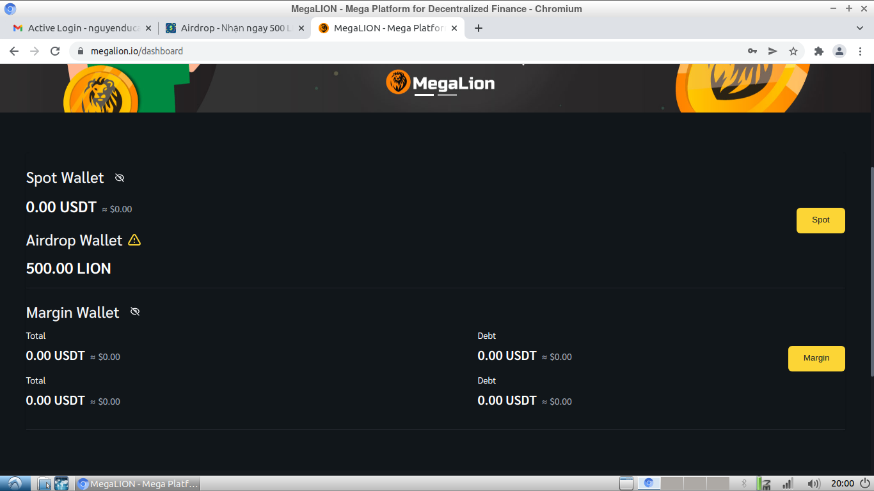Bookmark this page with the star icon

tap(793, 51)
